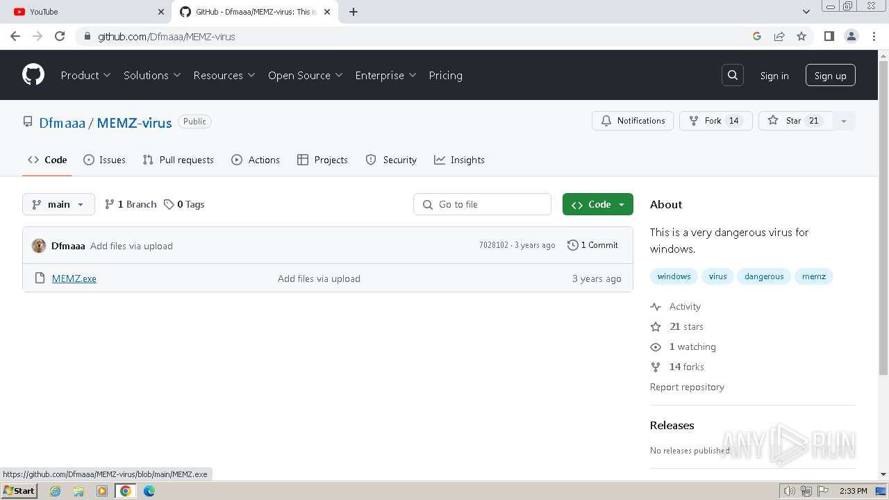Click the Sign in link
This screenshot has height=500, width=889.
point(774,76)
